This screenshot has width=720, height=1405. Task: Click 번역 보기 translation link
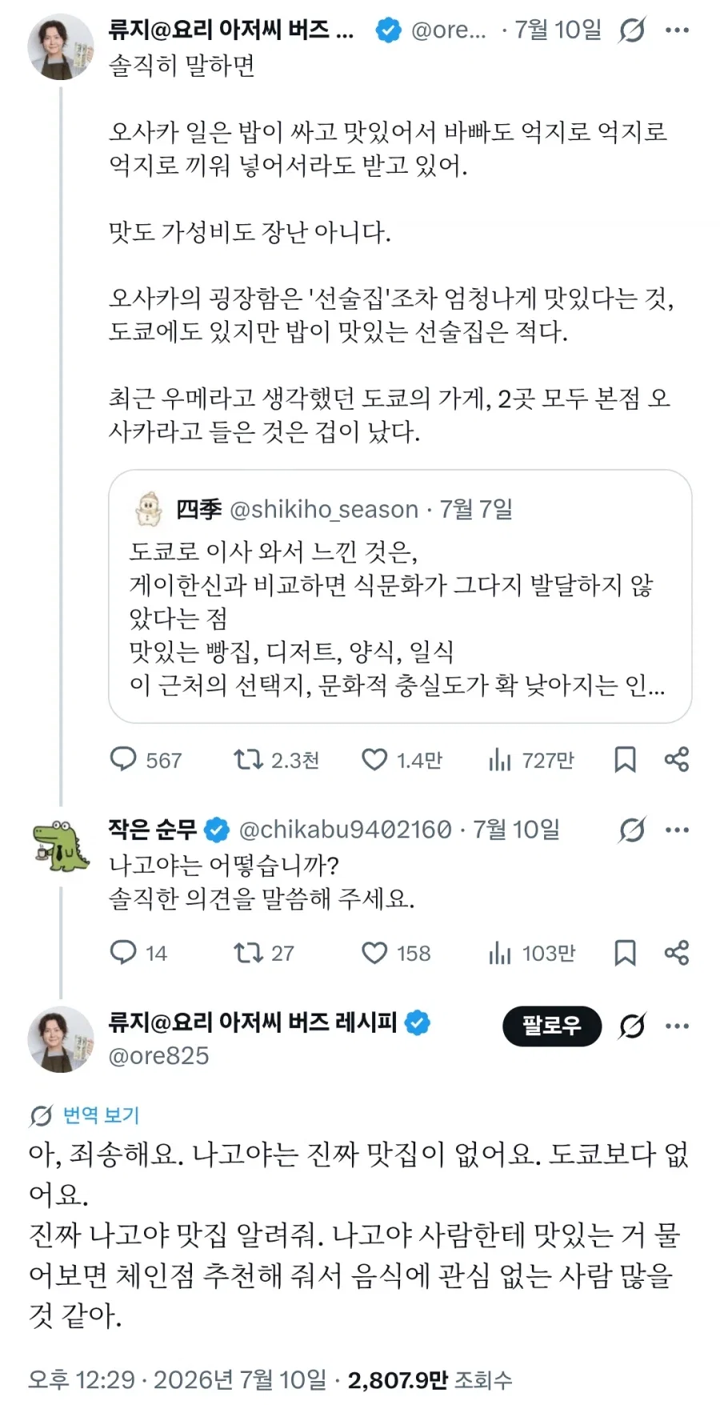click(102, 1114)
